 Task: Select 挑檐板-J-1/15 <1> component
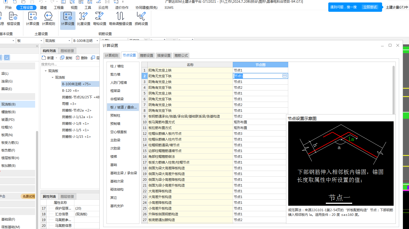(76, 136)
